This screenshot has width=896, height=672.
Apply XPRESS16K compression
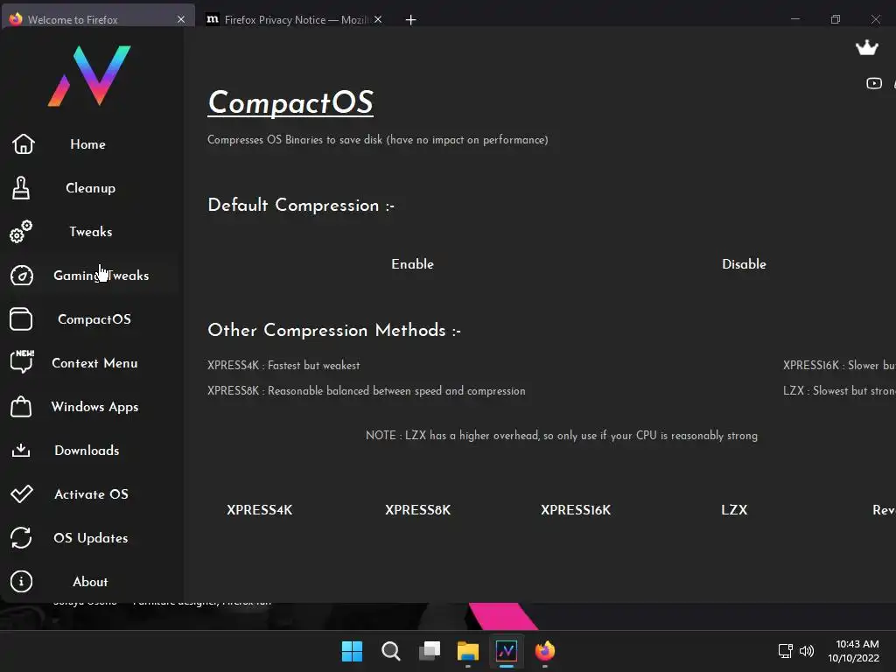576,510
